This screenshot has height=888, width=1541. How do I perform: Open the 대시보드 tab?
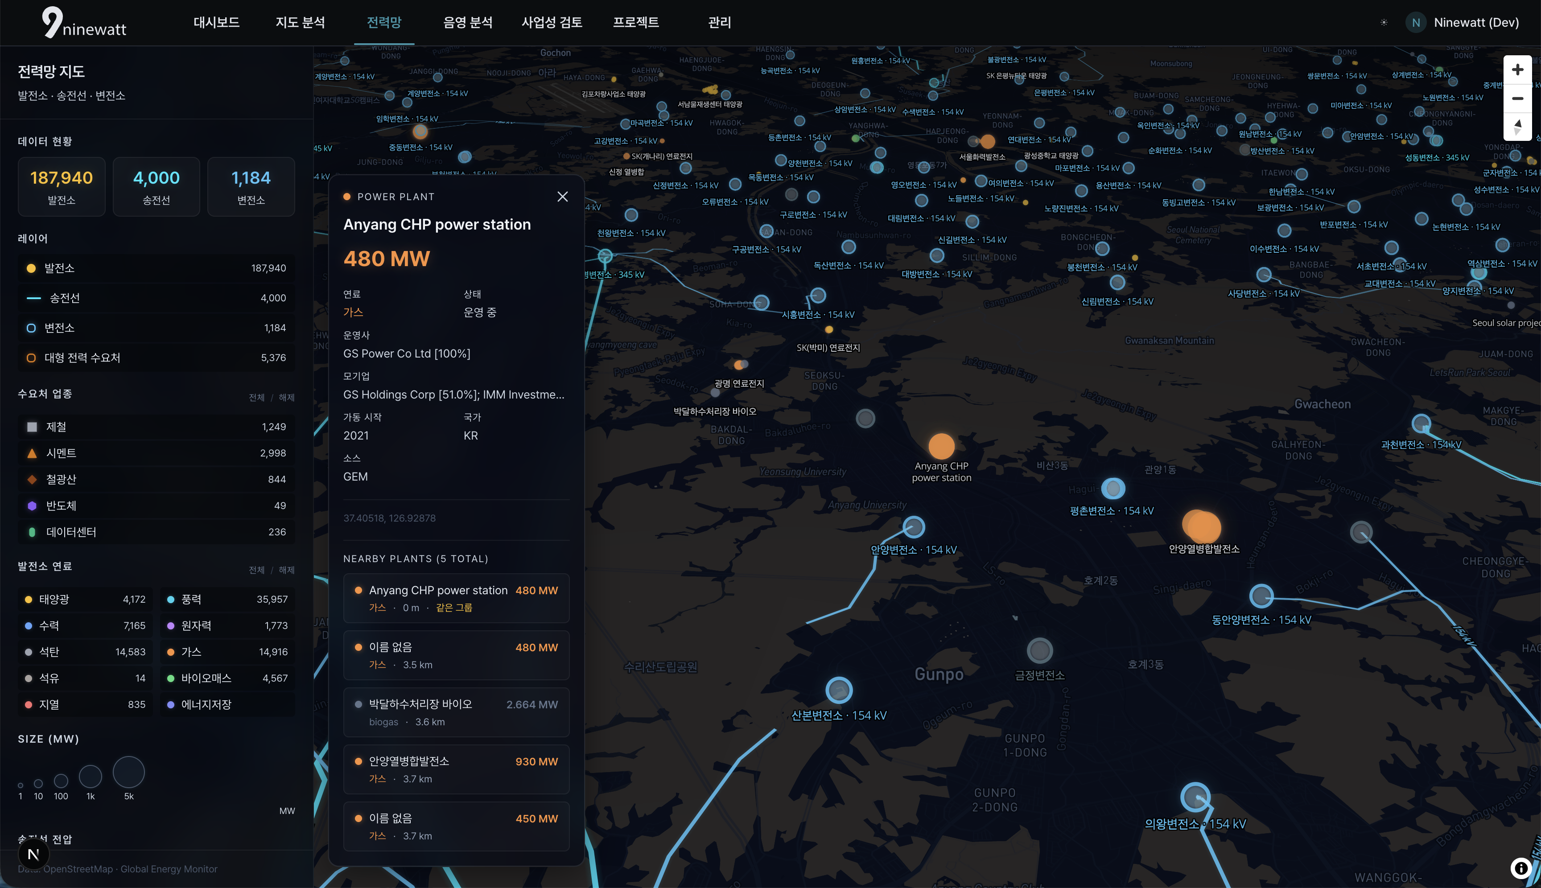pos(217,23)
